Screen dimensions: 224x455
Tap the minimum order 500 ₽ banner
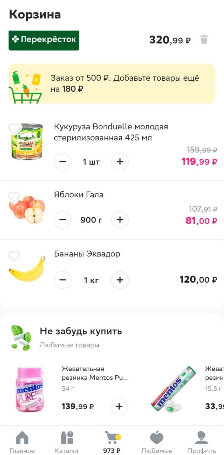tap(112, 84)
